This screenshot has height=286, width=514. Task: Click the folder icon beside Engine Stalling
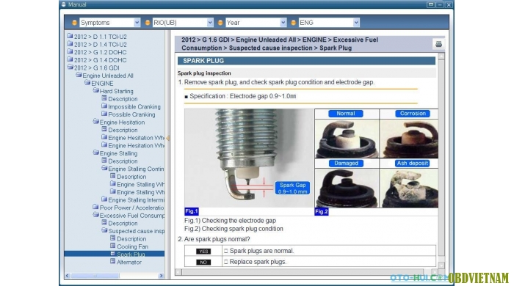tap(95, 153)
